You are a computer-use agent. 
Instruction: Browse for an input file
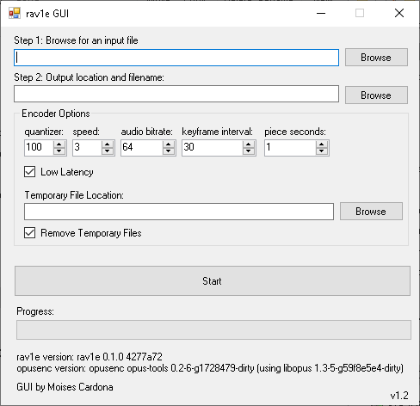tap(376, 58)
